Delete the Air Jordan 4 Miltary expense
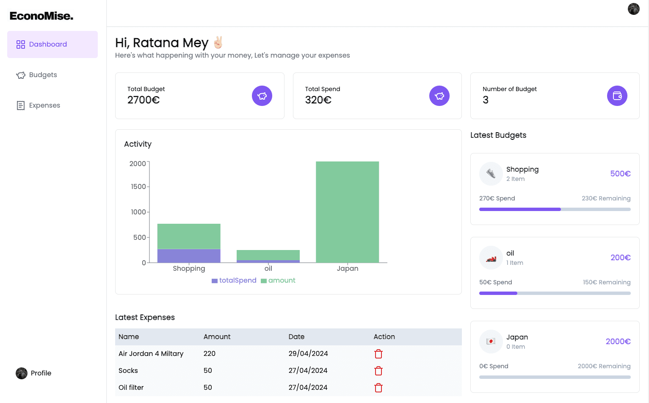649x403 pixels. 378,354
